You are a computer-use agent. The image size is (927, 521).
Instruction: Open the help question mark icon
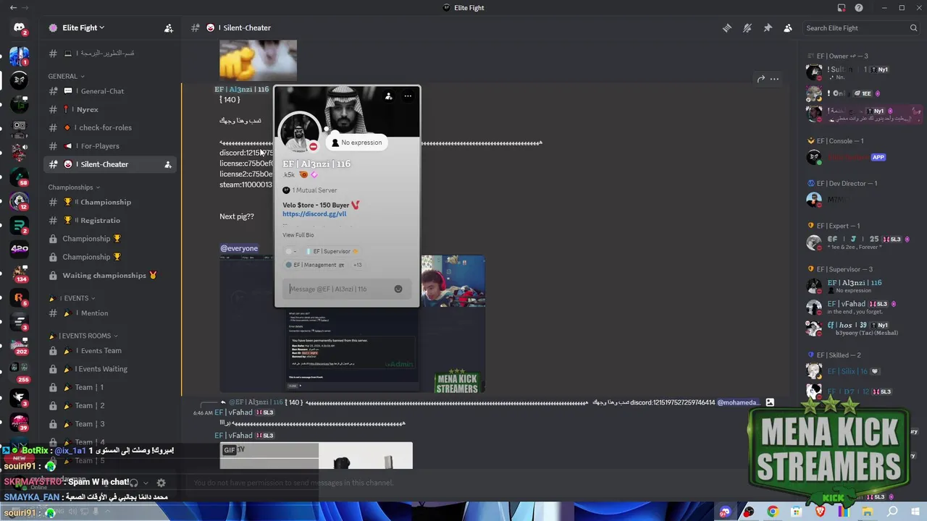859,8
